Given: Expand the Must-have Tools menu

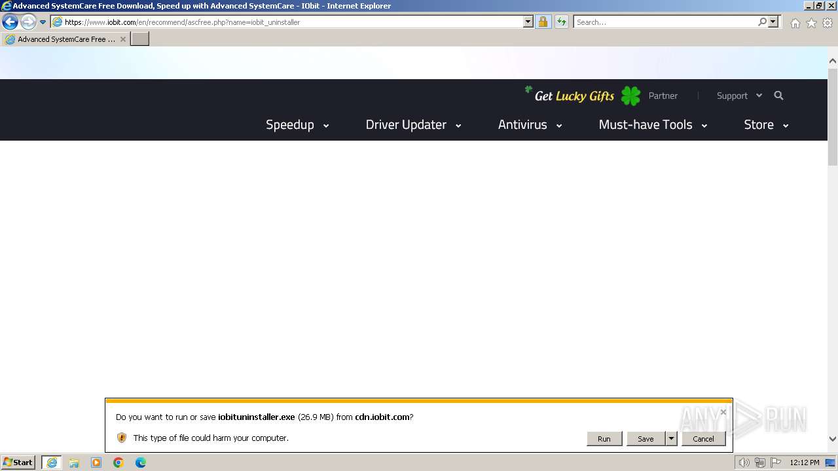Looking at the screenshot, I should 653,124.
